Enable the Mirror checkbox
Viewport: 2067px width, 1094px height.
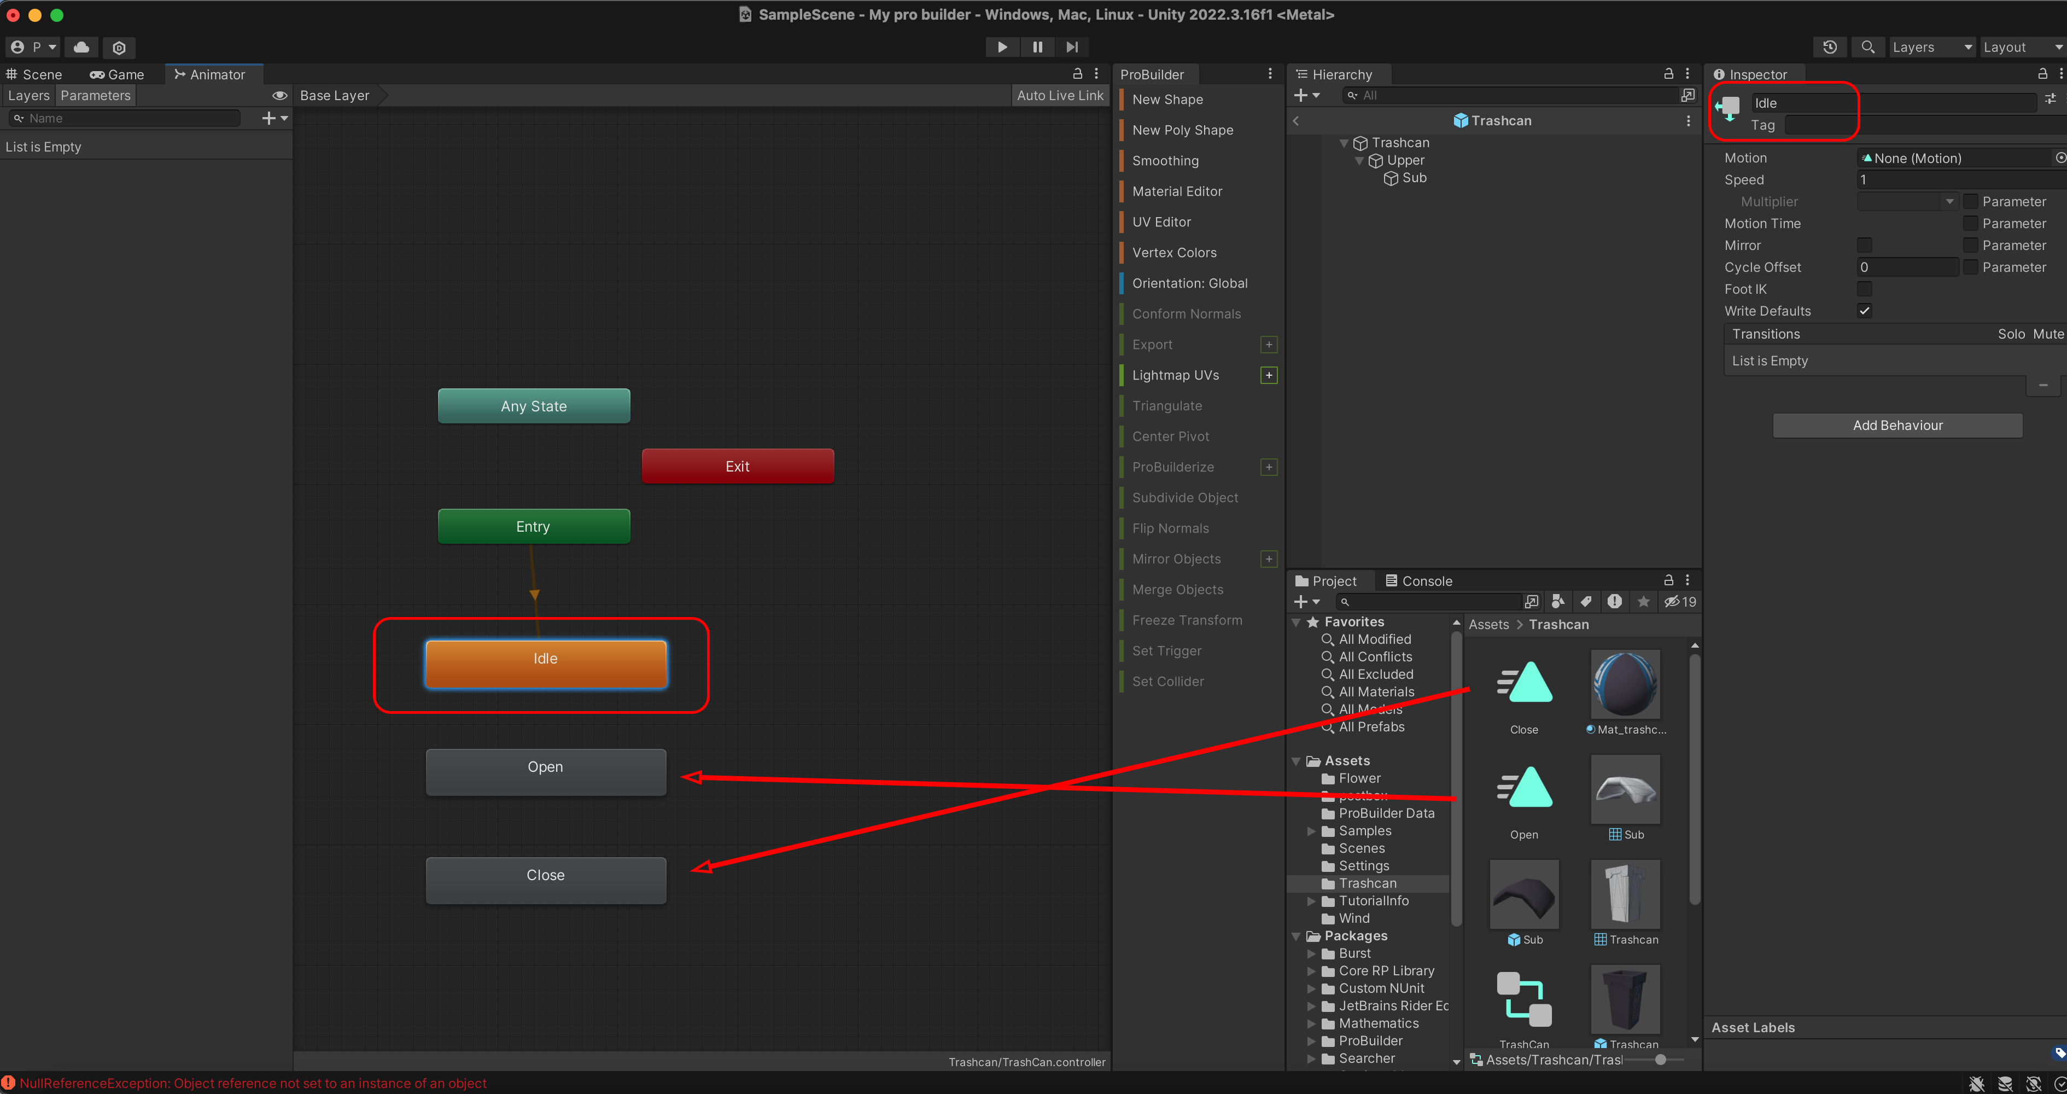point(1864,246)
